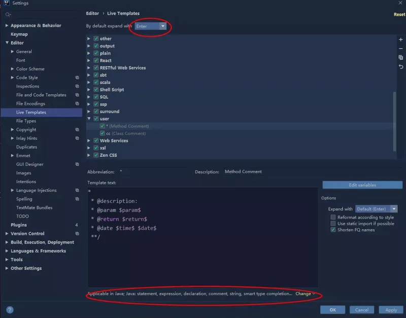Click project-level icon beside File and Code Templates
Screen dimensions: 406x318
(77, 95)
